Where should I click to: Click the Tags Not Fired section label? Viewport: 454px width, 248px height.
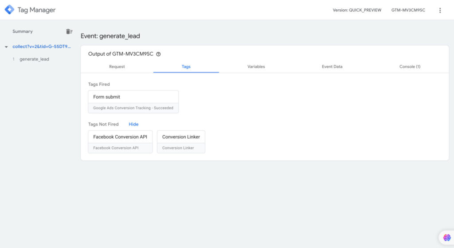pos(103,124)
